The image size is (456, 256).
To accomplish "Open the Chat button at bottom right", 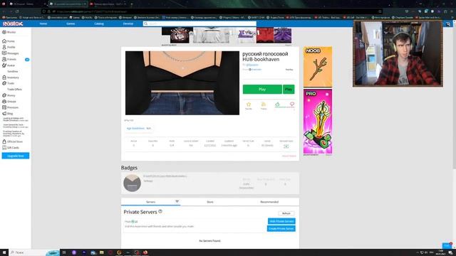I will point(447,245).
